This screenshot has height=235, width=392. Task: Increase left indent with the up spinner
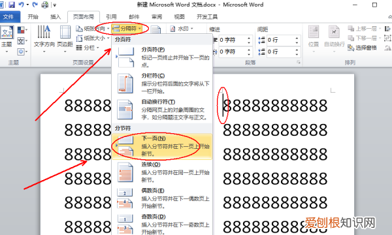[x=249, y=38]
